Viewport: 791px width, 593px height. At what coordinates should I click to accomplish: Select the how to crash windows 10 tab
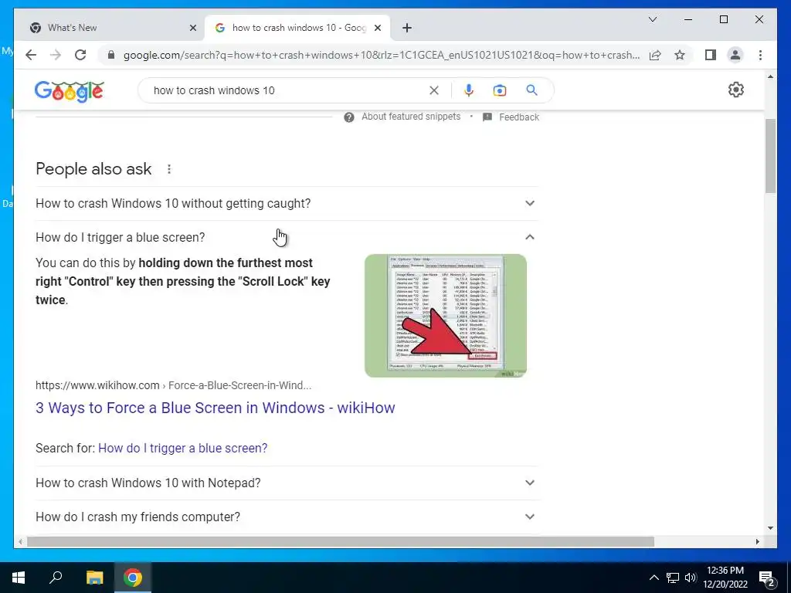point(297,28)
